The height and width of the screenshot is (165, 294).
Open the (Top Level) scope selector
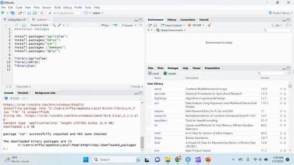pos(23,87)
